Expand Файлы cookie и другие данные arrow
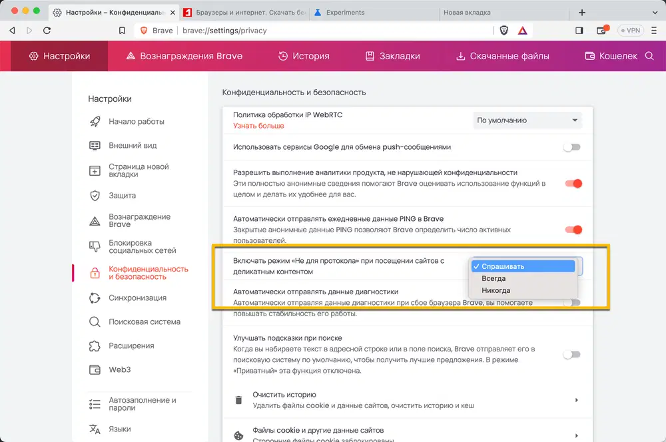 (576, 435)
